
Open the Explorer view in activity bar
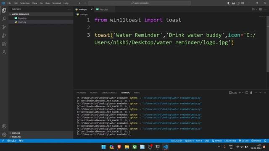click(4, 10)
